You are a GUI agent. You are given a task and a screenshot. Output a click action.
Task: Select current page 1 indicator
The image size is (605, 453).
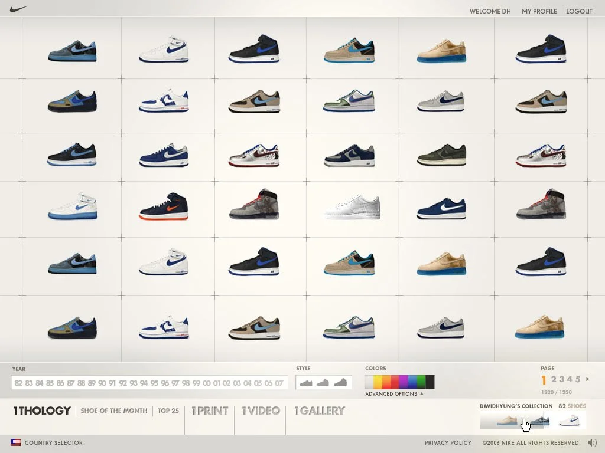[x=544, y=380]
